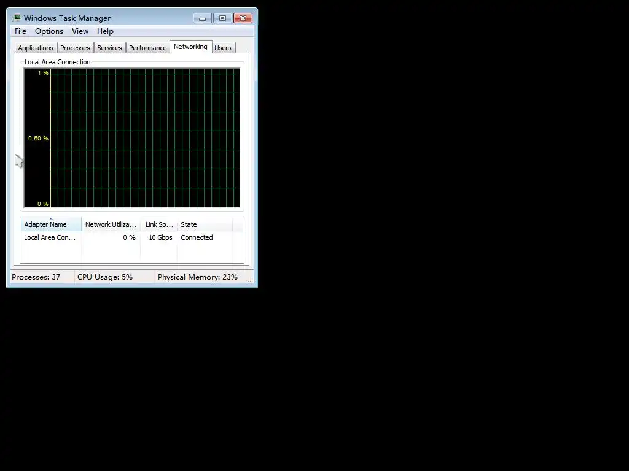Viewport: 629px width, 471px height.
Task: Switch to the Services tab
Action: pyautogui.click(x=109, y=48)
